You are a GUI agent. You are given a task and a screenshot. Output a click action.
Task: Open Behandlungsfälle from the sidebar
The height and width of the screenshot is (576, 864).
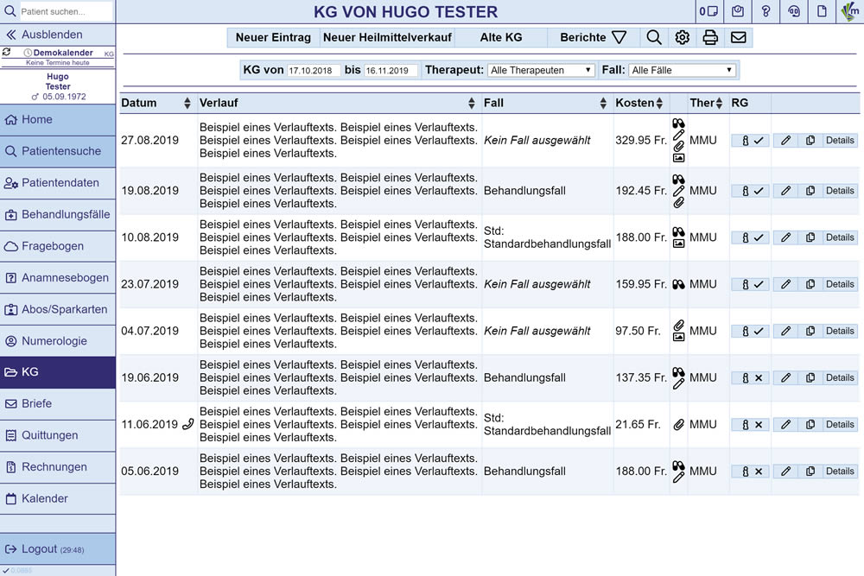tap(65, 214)
